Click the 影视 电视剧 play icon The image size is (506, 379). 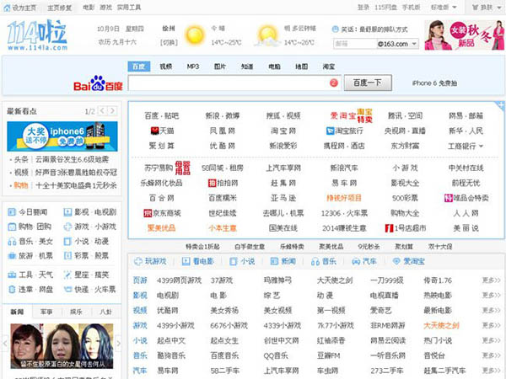click(x=67, y=212)
